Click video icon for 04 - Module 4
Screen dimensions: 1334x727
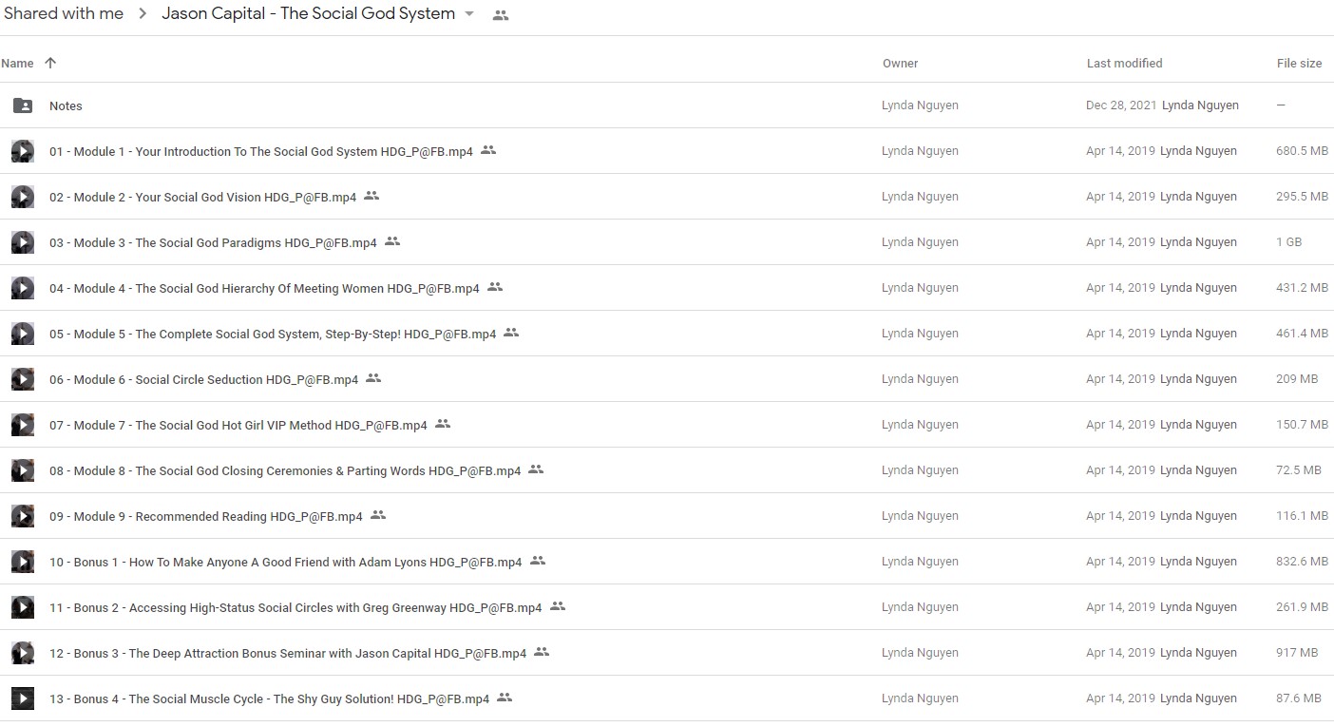[x=23, y=288]
